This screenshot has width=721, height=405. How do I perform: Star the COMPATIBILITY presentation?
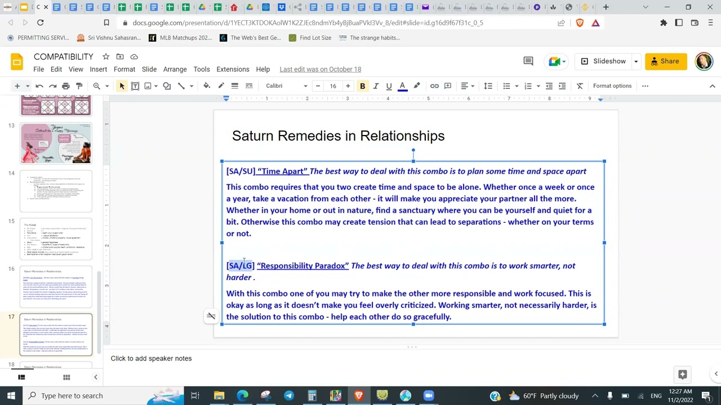105,57
